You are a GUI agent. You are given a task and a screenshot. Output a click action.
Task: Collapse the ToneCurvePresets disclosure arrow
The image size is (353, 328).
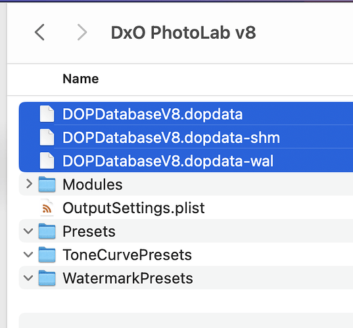[28, 255]
